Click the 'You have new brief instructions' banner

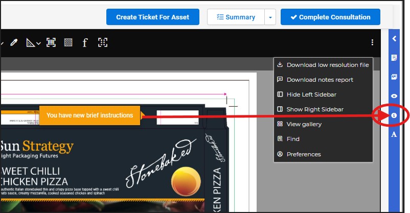click(89, 115)
